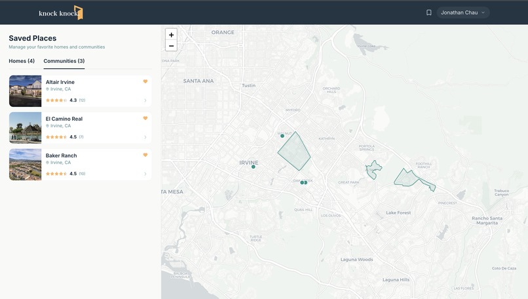Open the Altair Irvine thumbnail photo
The height and width of the screenshot is (299, 528).
(26, 91)
